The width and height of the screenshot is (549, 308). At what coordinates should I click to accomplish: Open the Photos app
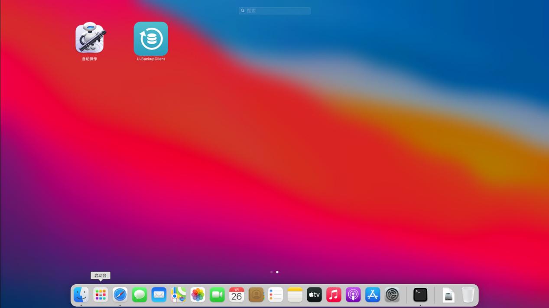point(198,295)
